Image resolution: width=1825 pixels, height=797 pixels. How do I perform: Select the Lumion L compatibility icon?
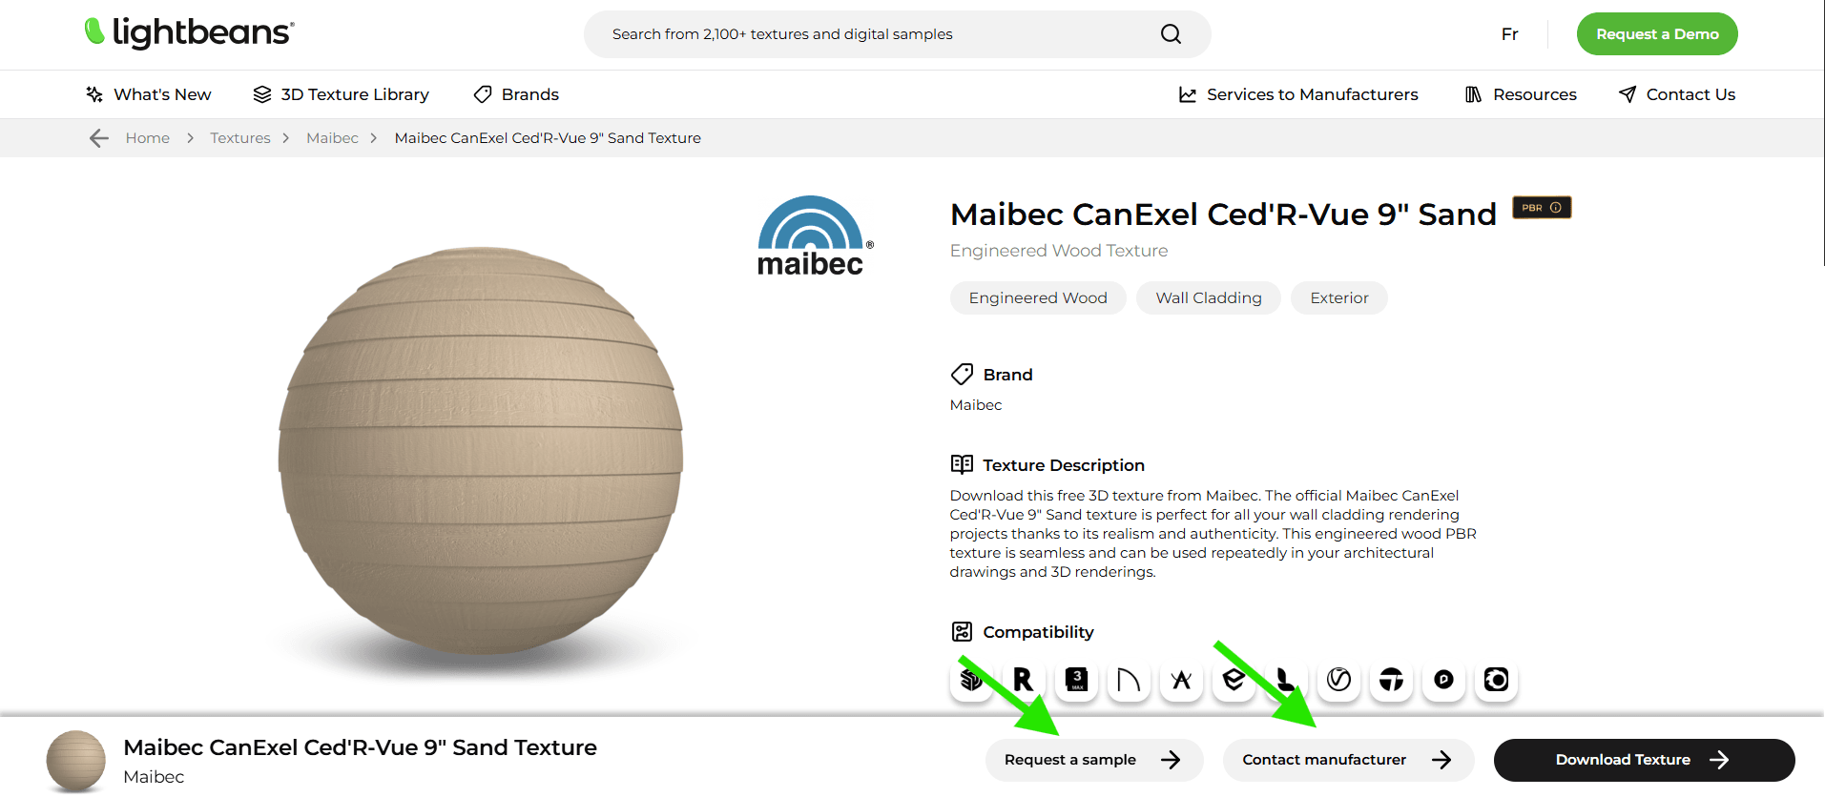[x=1286, y=680]
